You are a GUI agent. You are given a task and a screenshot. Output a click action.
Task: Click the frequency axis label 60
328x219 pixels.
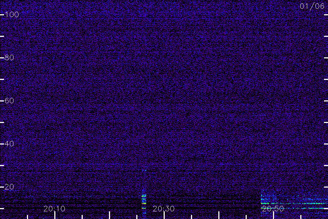tap(9, 101)
